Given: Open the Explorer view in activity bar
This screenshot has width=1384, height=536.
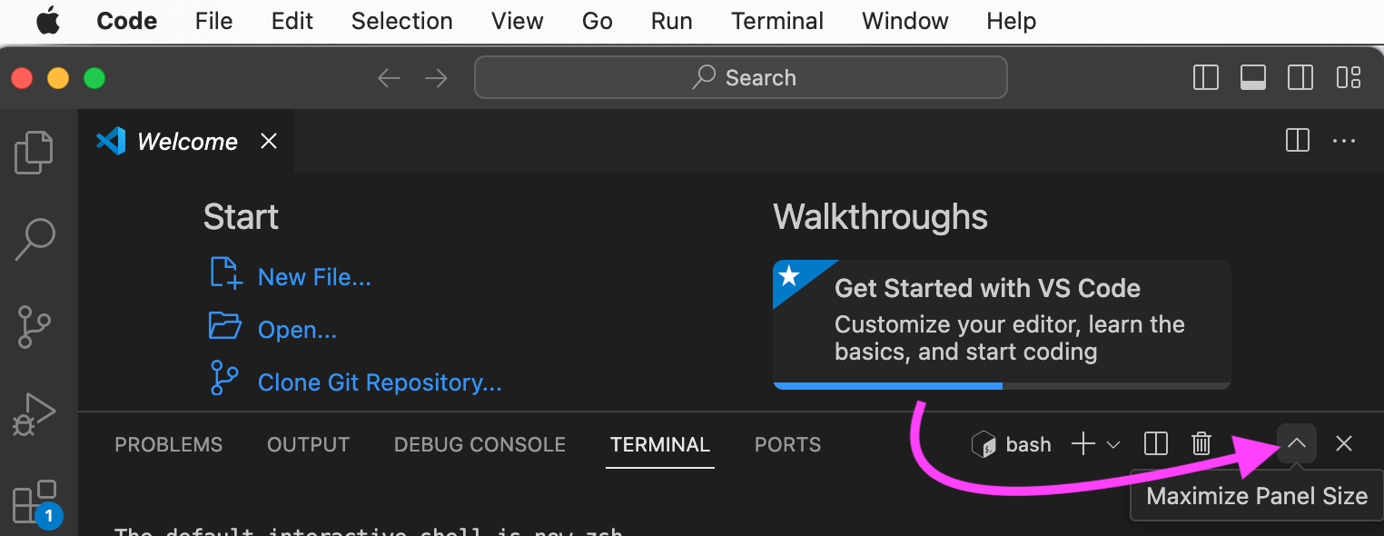Looking at the screenshot, I should [x=35, y=152].
